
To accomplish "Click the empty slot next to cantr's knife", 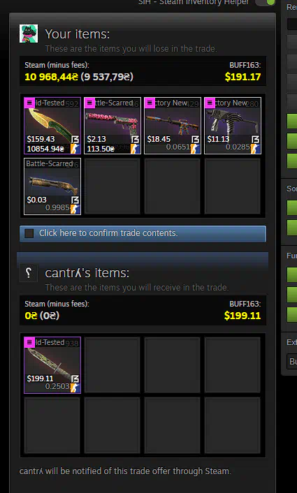I will pyautogui.click(x=113, y=365).
